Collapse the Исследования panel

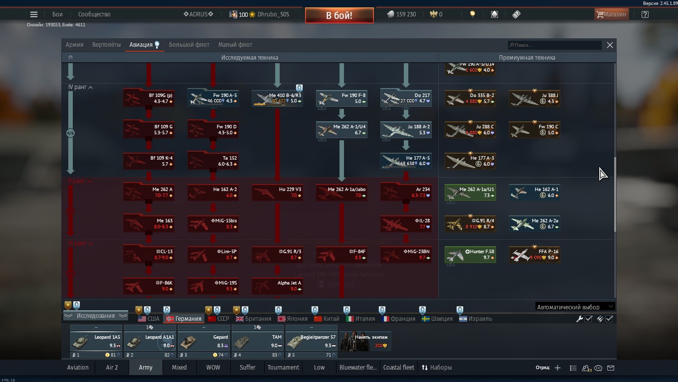(x=96, y=316)
